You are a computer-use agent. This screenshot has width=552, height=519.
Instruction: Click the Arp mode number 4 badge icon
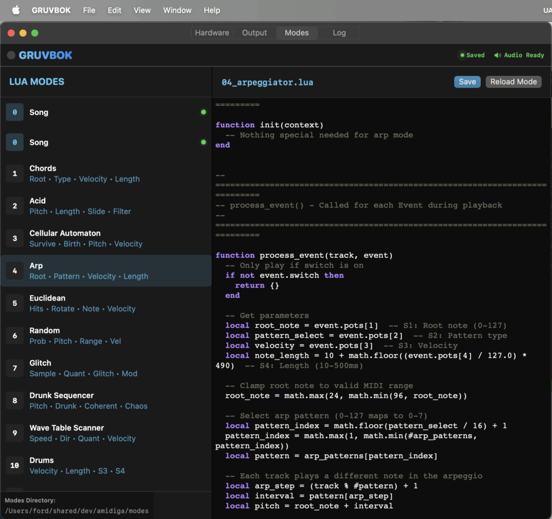[15, 270]
